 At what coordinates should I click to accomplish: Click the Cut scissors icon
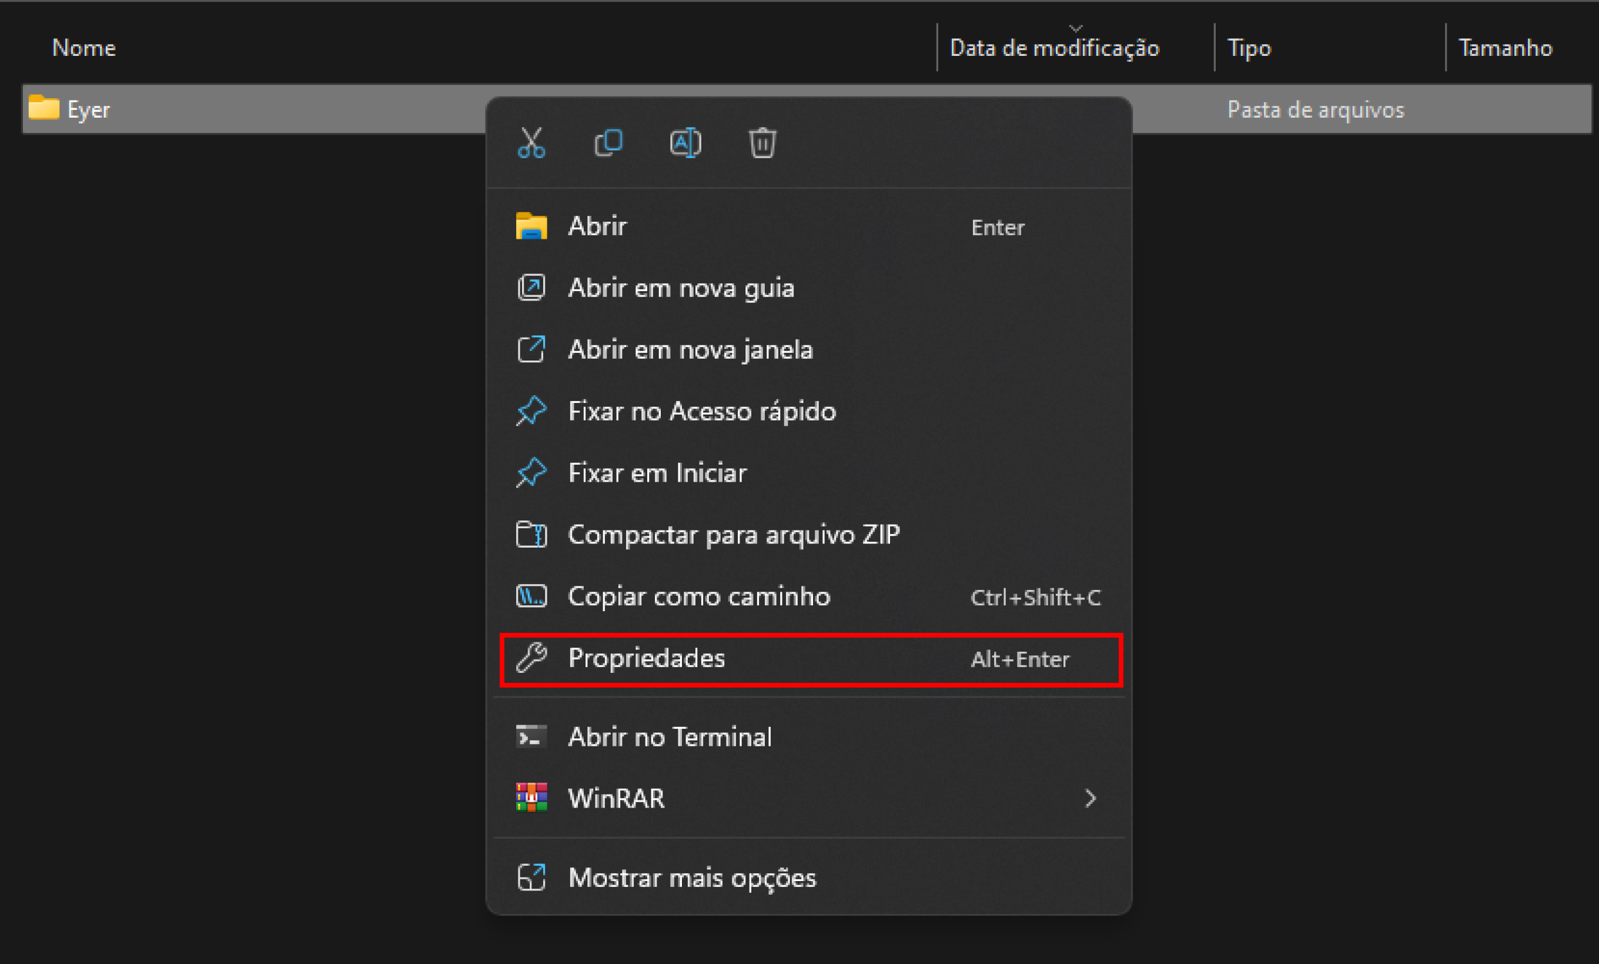pyautogui.click(x=531, y=143)
